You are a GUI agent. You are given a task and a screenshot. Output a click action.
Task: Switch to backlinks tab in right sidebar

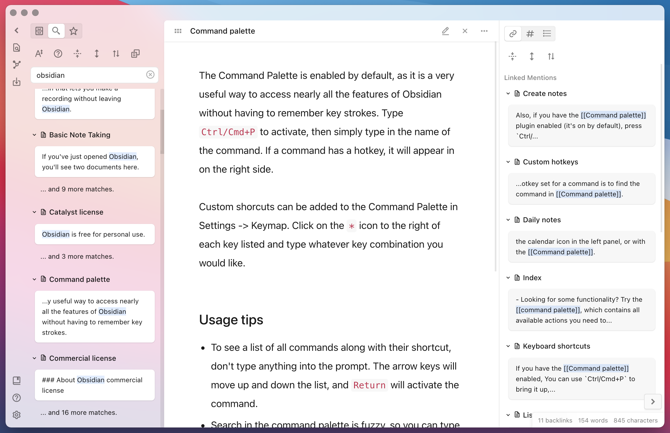click(513, 34)
